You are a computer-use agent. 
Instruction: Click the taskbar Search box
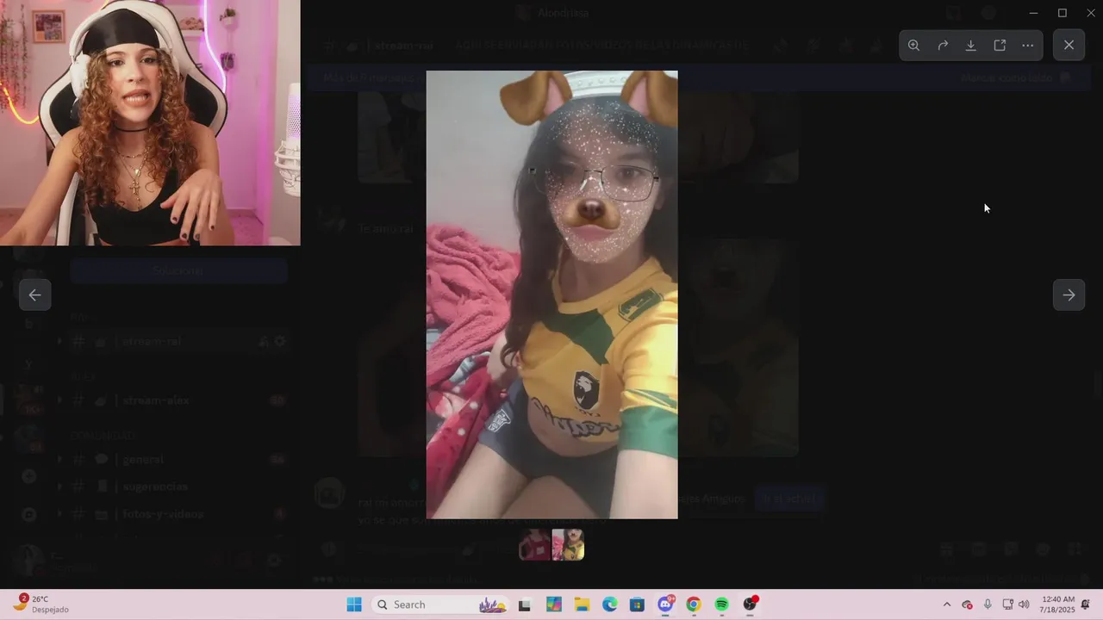pyautogui.click(x=439, y=604)
